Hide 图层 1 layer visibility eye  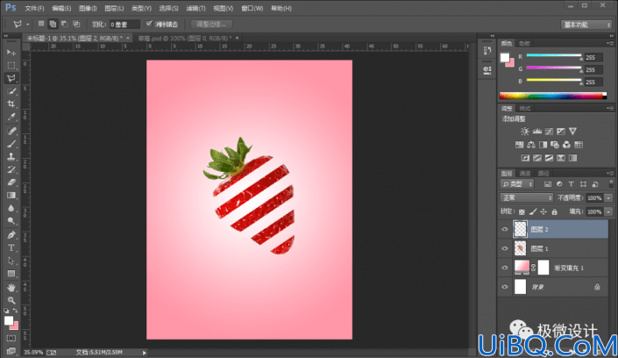(x=505, y=248)
